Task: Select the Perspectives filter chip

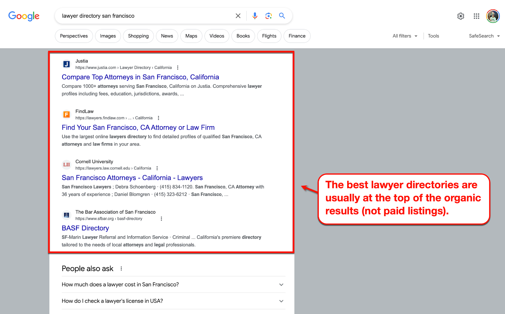Action: pos(74,36)
